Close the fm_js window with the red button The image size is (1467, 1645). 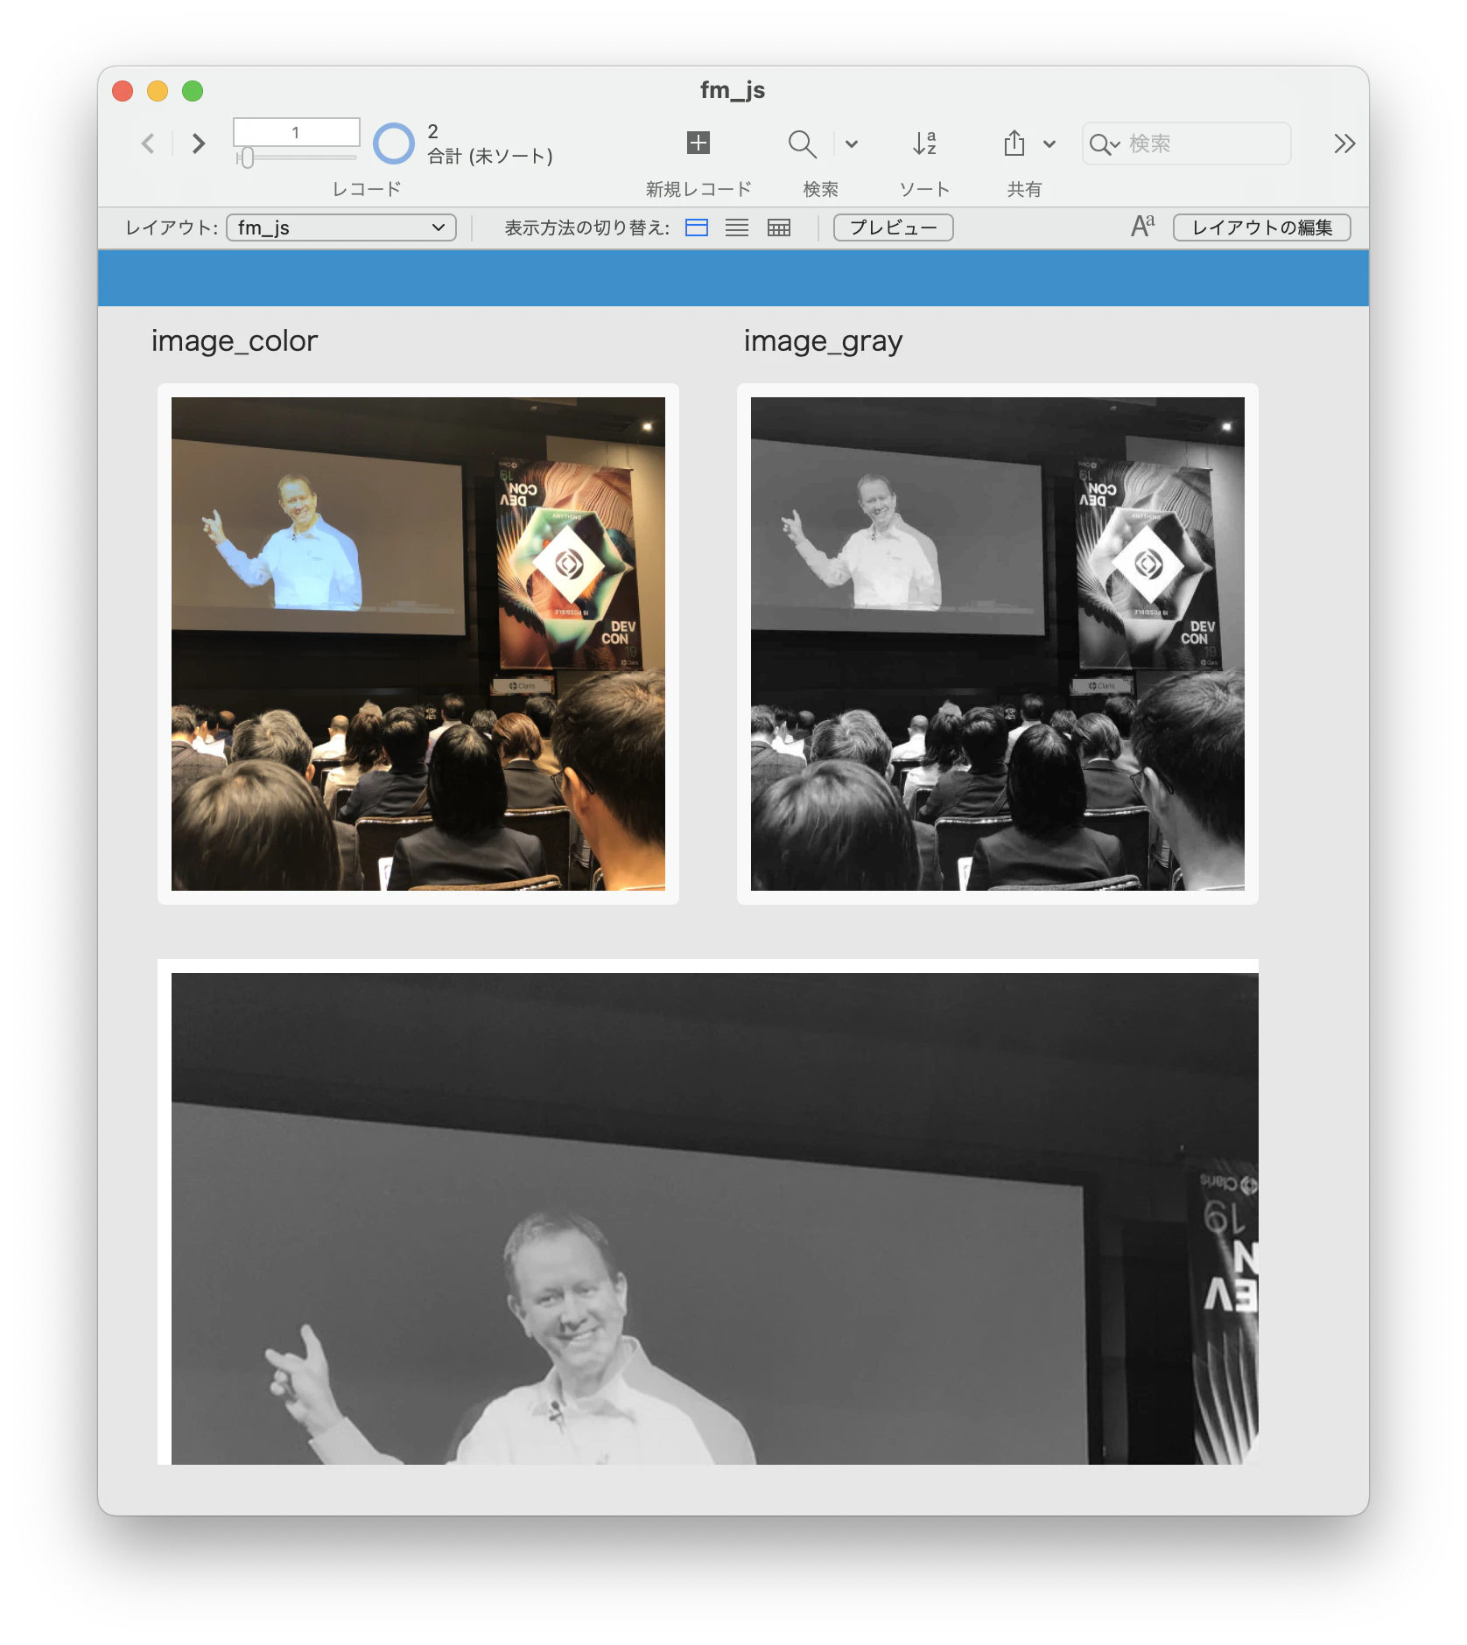tap(123, 91)
